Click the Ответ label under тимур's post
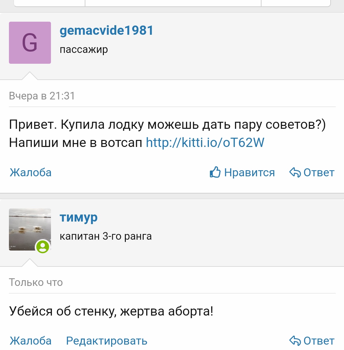Viewport: 344px width, 350px height. pos(319,341)
